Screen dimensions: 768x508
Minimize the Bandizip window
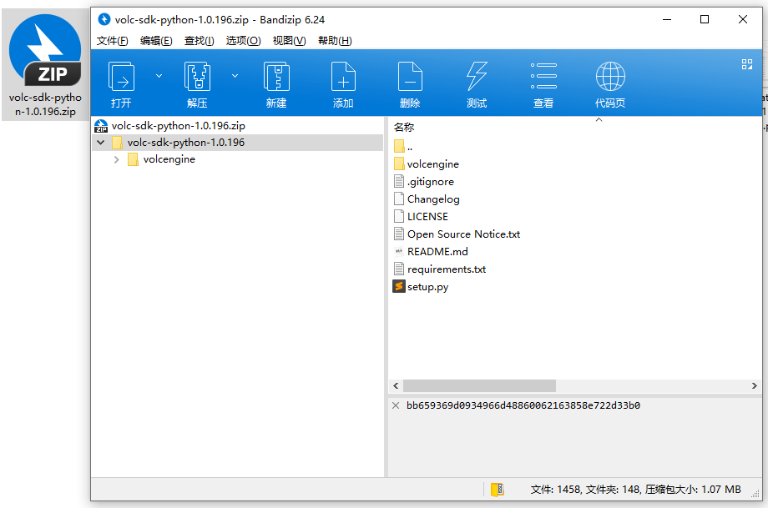667,19
